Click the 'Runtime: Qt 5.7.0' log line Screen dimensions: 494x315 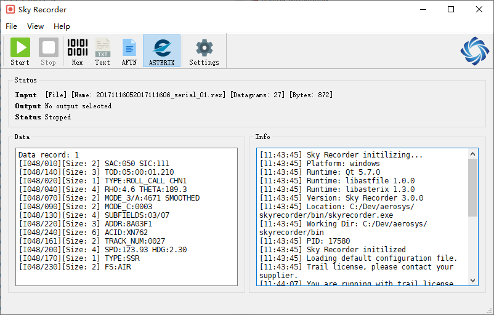[320, 172]
